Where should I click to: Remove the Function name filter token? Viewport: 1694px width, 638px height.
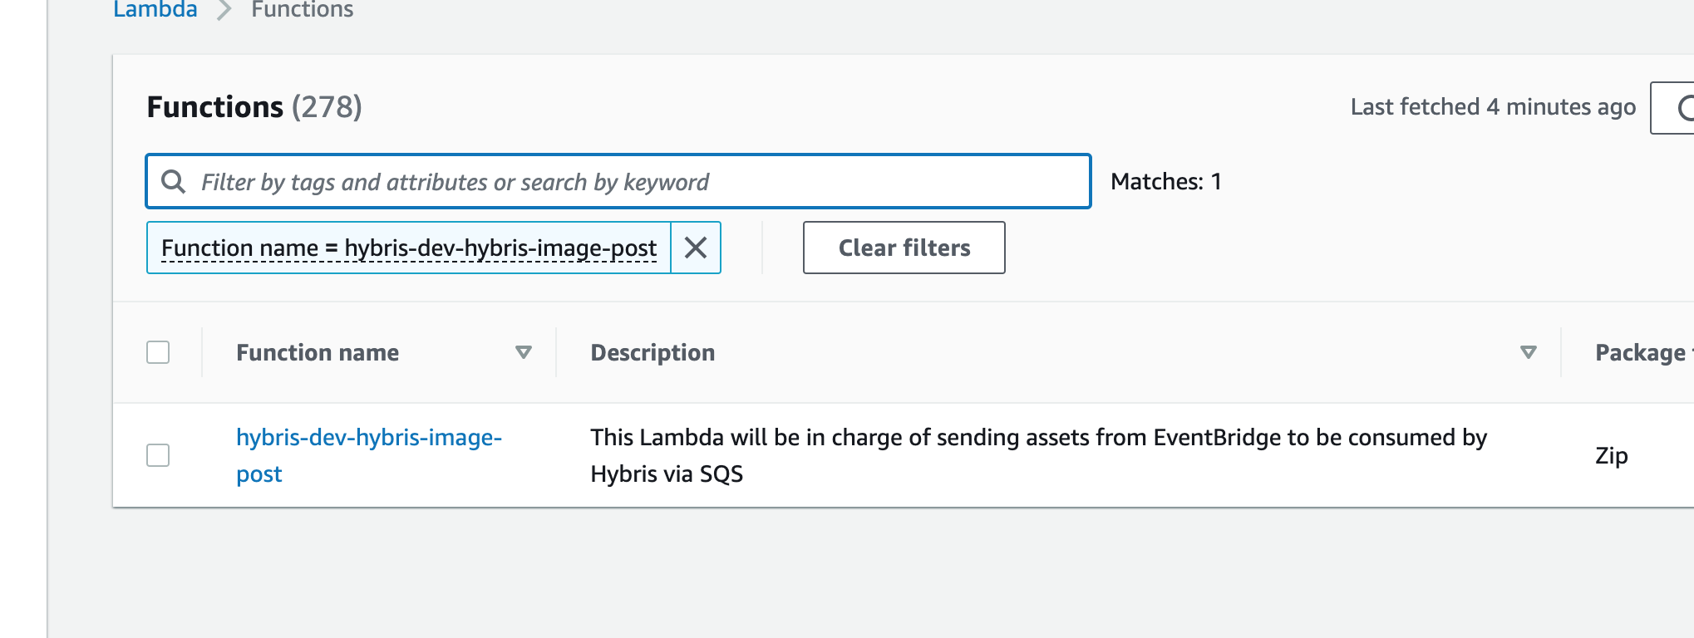point(696,248)
